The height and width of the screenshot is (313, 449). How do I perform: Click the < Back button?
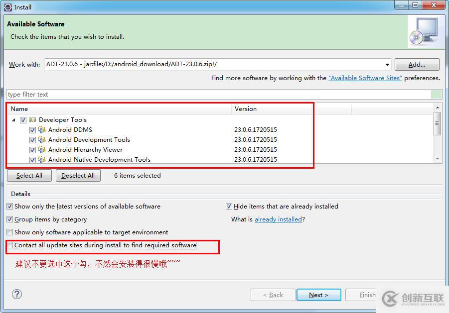point(273,295)
